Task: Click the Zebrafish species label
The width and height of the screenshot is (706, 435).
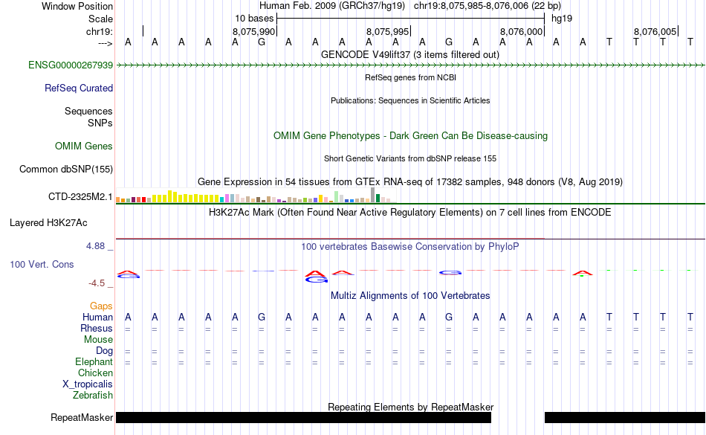Action: click(x=93, y=396)
